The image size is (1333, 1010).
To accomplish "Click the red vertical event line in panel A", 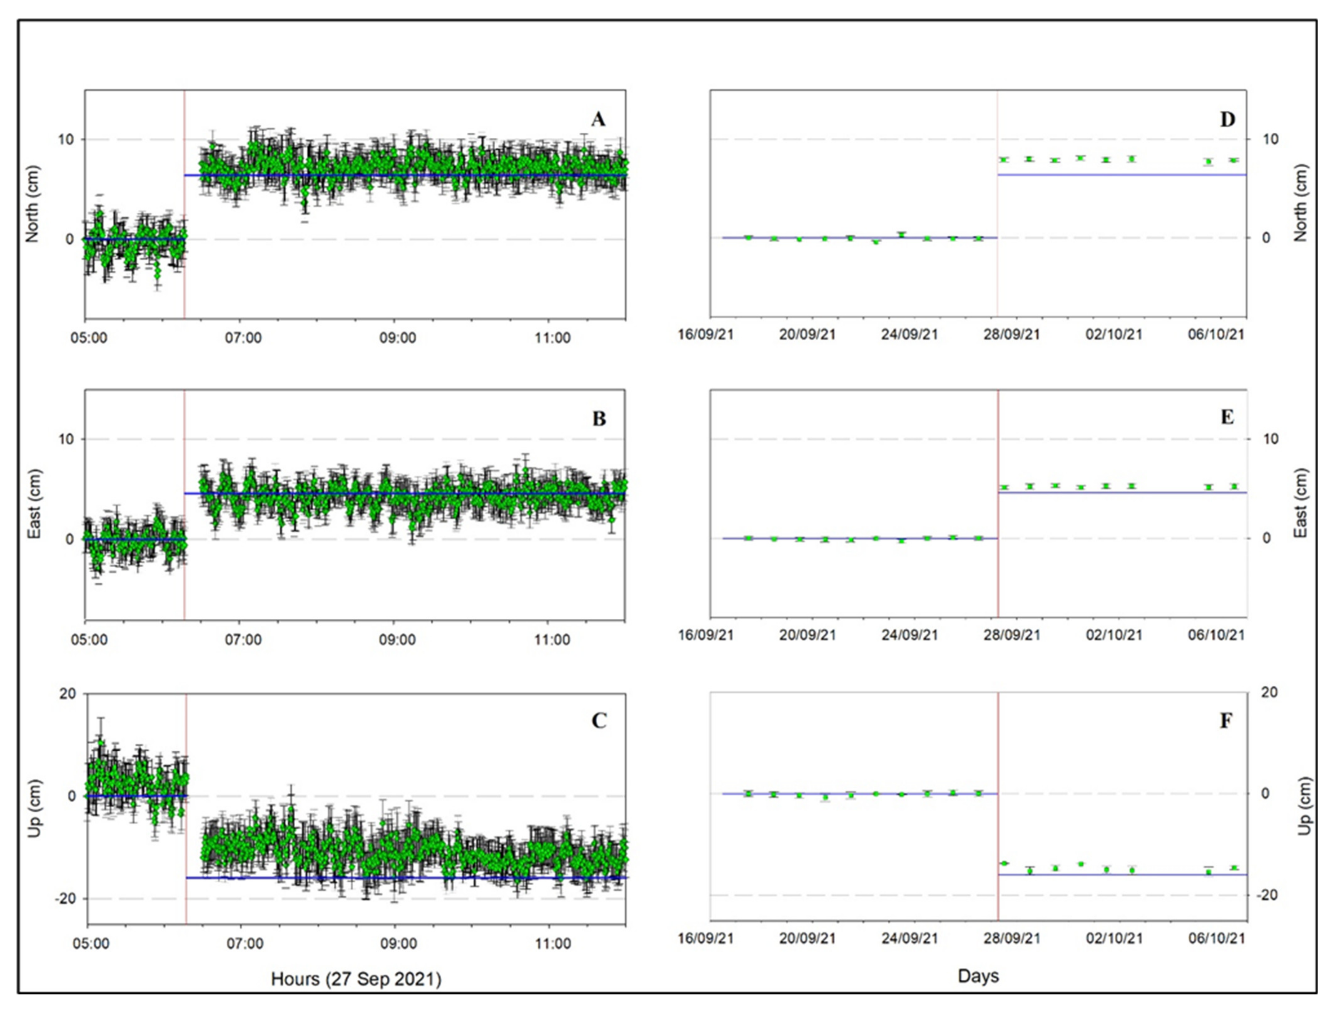I will pyautogui.click(x=185, y=204).
